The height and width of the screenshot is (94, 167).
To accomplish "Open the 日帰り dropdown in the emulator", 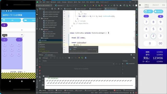I will pos(21,72).
